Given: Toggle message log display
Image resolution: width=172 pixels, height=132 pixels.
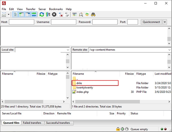Looking at the screenshot, I should [x=15, y=15].
